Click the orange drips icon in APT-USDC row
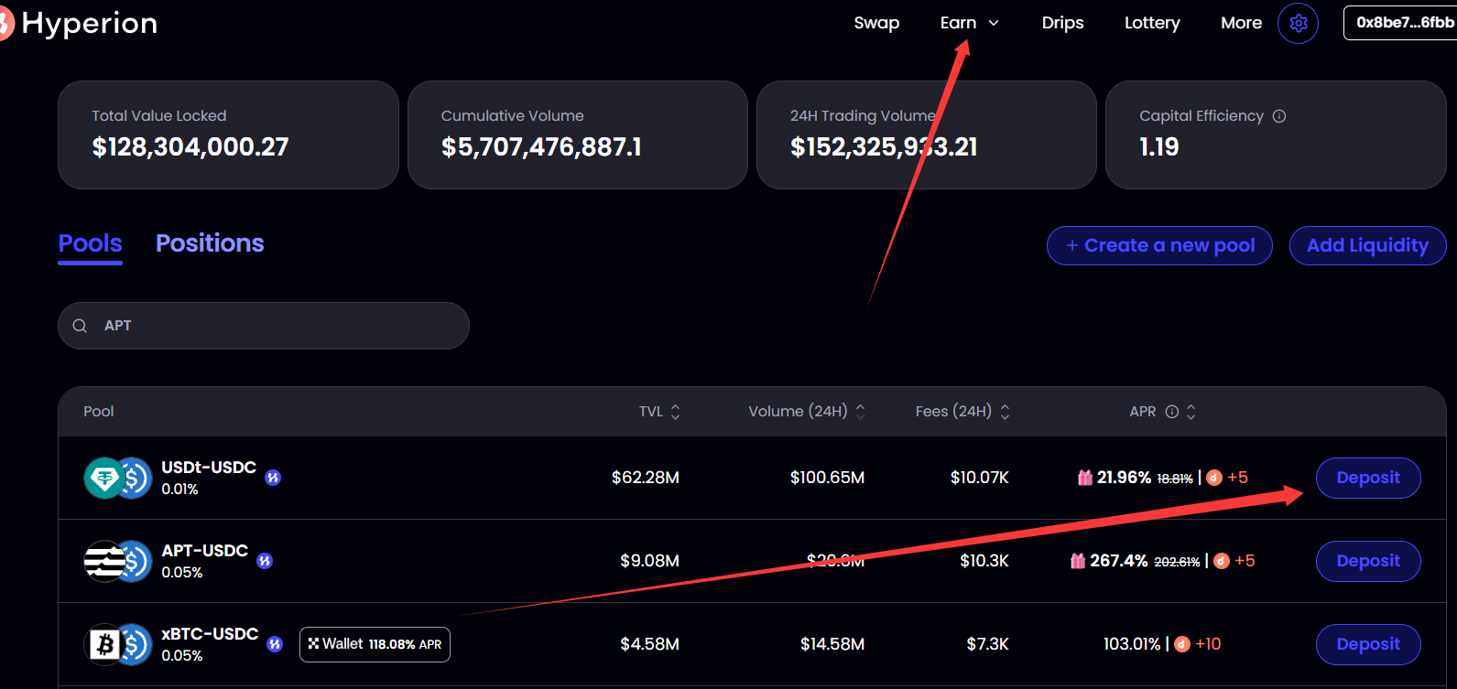1457x689 pixels. coord(1222,561)
